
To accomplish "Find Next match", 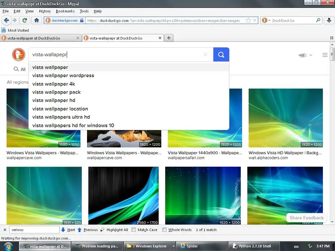I will [x=68, y=230].
